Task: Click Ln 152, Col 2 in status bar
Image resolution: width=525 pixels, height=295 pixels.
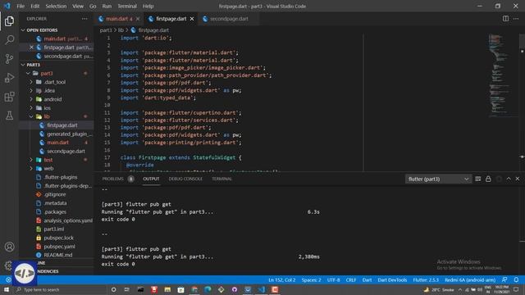Action: tap(282, 280)
